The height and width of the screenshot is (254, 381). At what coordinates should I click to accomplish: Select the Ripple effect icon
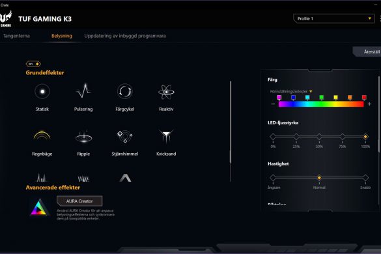tap(83, 137)
